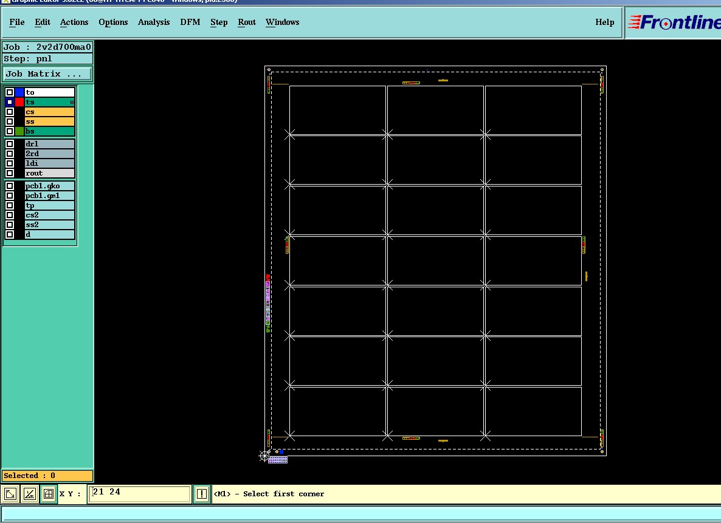Tick the checkbox for layer d

coord(10,234)
